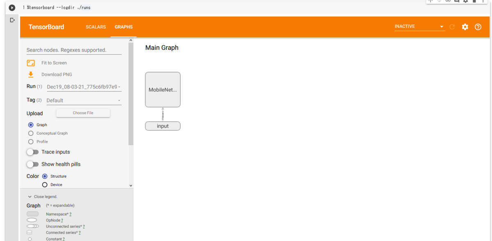
Task: Switch to the GRAPHS tab
Action: point(123,27)
